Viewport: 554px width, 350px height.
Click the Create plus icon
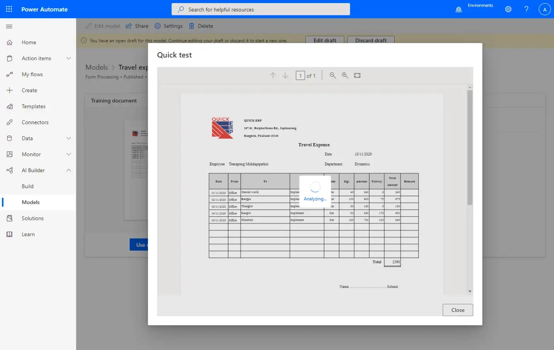pos(9,90)
